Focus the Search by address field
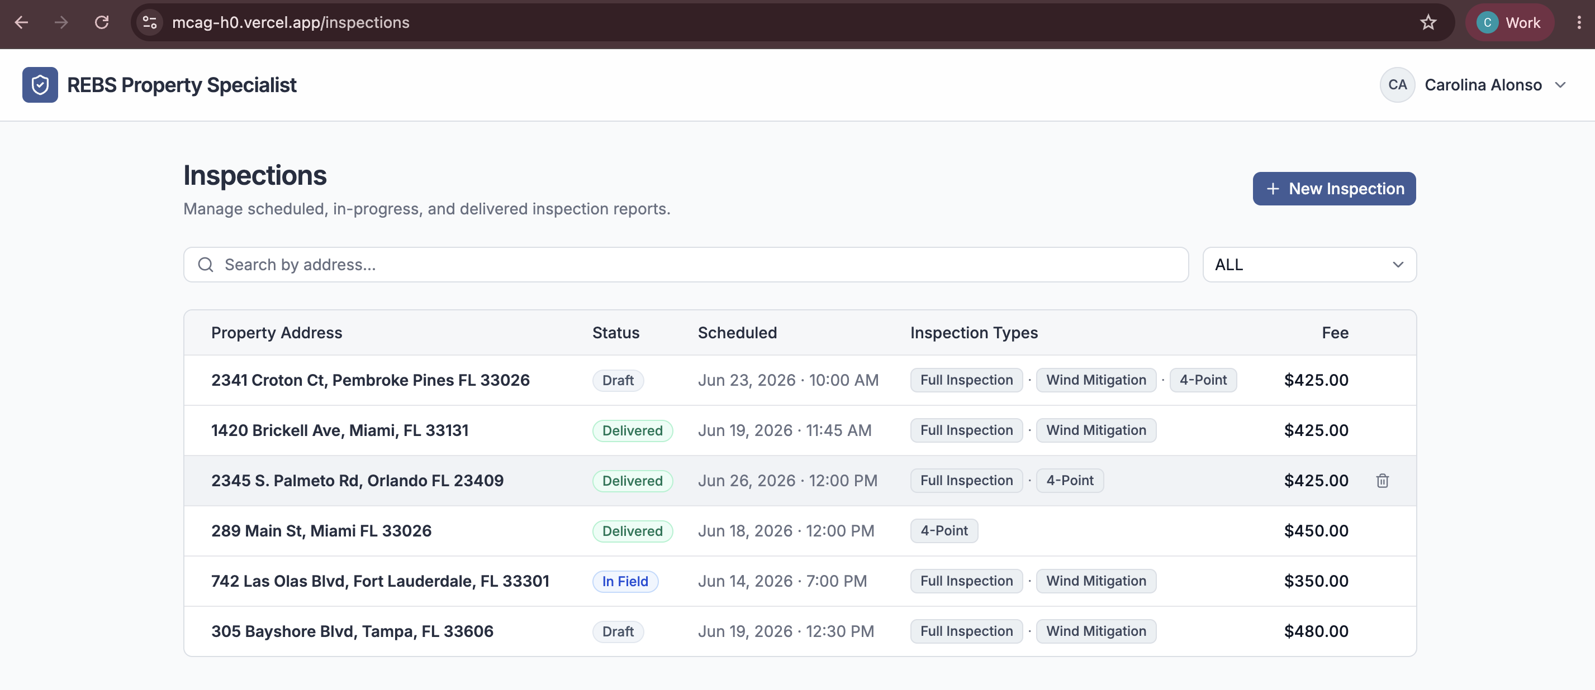The width and height of the screenshot is (1595, 690). [x=685, y=265]
